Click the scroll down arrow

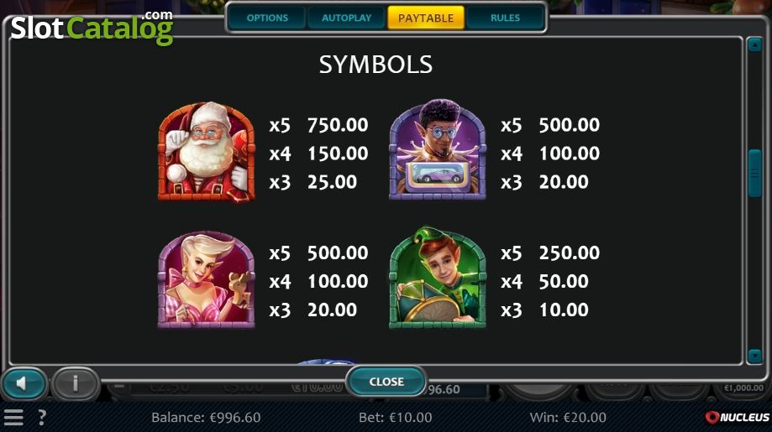[x=754, y=356]
